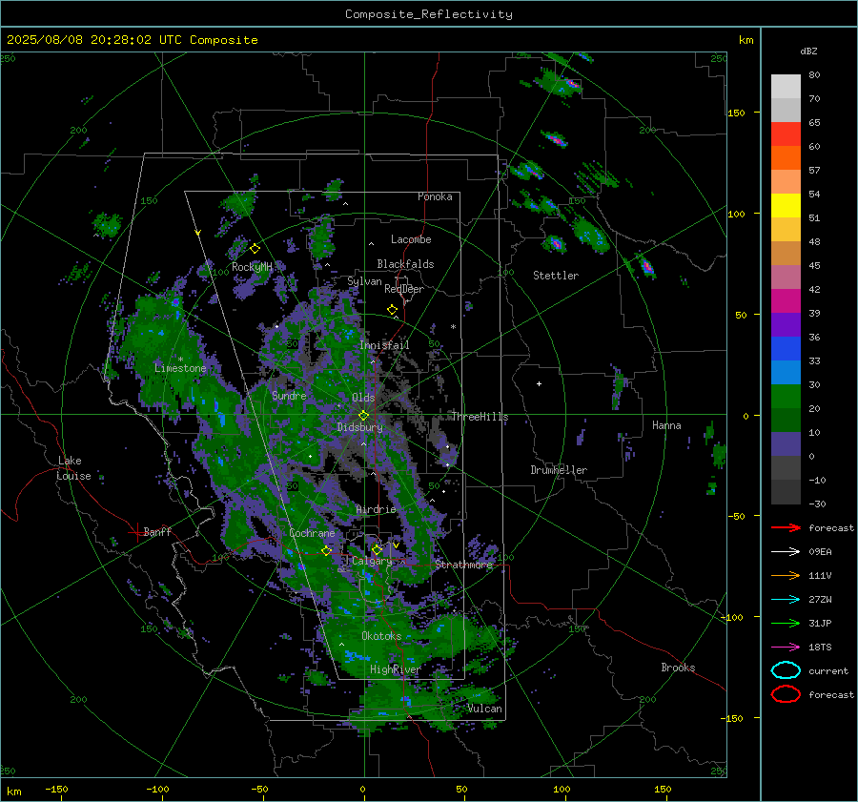This screenshot has width=858, height=802.
Task: Select the Okotoks town label
Action: (381, 636)
